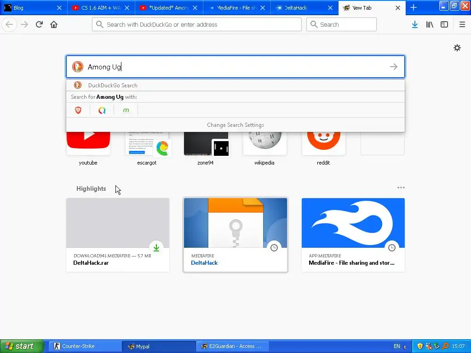Close the MediaFire tab
Screen dimensions: 471x353
pos(263,8)
